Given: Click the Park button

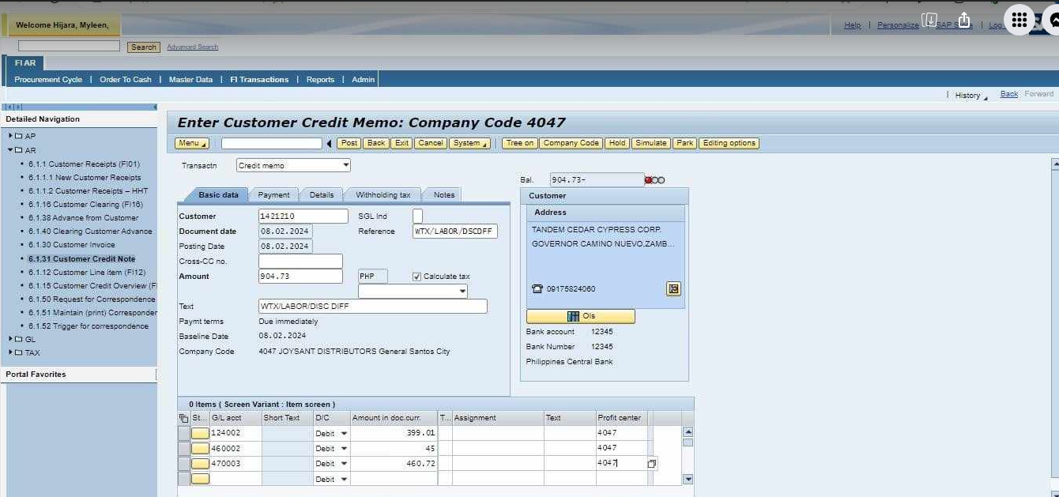Looking at the screenshot, I should pyautogui.click(x=685, y=143).
